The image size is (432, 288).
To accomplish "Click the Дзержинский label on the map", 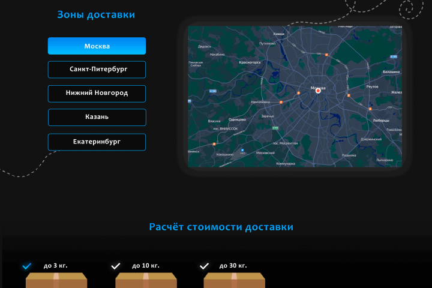I will (x=371, y=139).
